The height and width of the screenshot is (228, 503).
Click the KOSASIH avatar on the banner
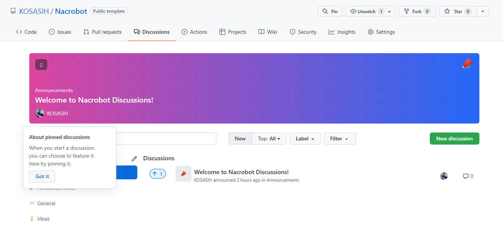40,113
